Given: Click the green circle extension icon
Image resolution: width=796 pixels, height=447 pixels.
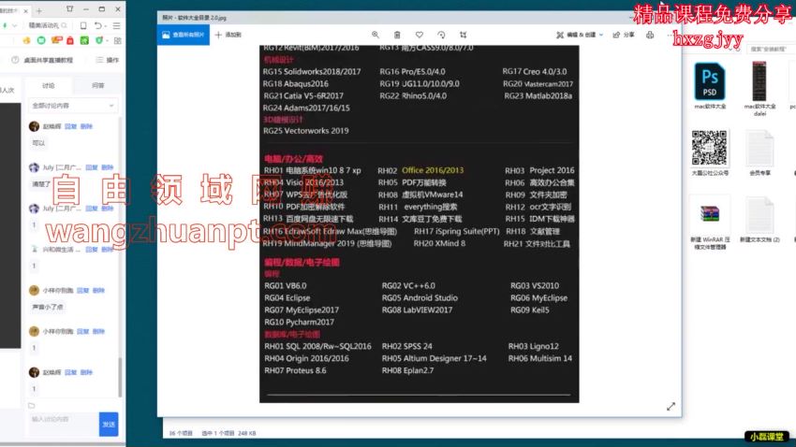Looking at the screenshot, I should pyautogui.click(x=41, y=40).
